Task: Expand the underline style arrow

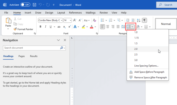Action: (54, 27)
